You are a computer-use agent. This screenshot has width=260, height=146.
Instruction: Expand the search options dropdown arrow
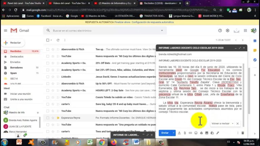click(x=162, y=30)
